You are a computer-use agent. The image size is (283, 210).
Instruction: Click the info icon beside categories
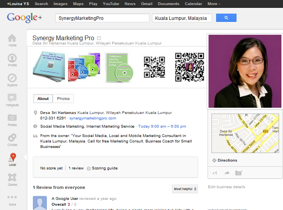pos(35,126)
